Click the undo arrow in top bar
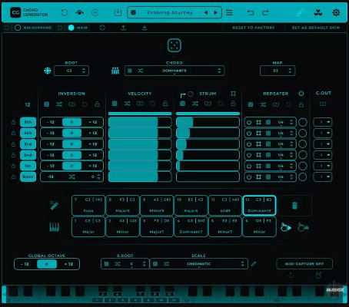The width and height of the screenshot is (349, 307). [x=250, y=12]
